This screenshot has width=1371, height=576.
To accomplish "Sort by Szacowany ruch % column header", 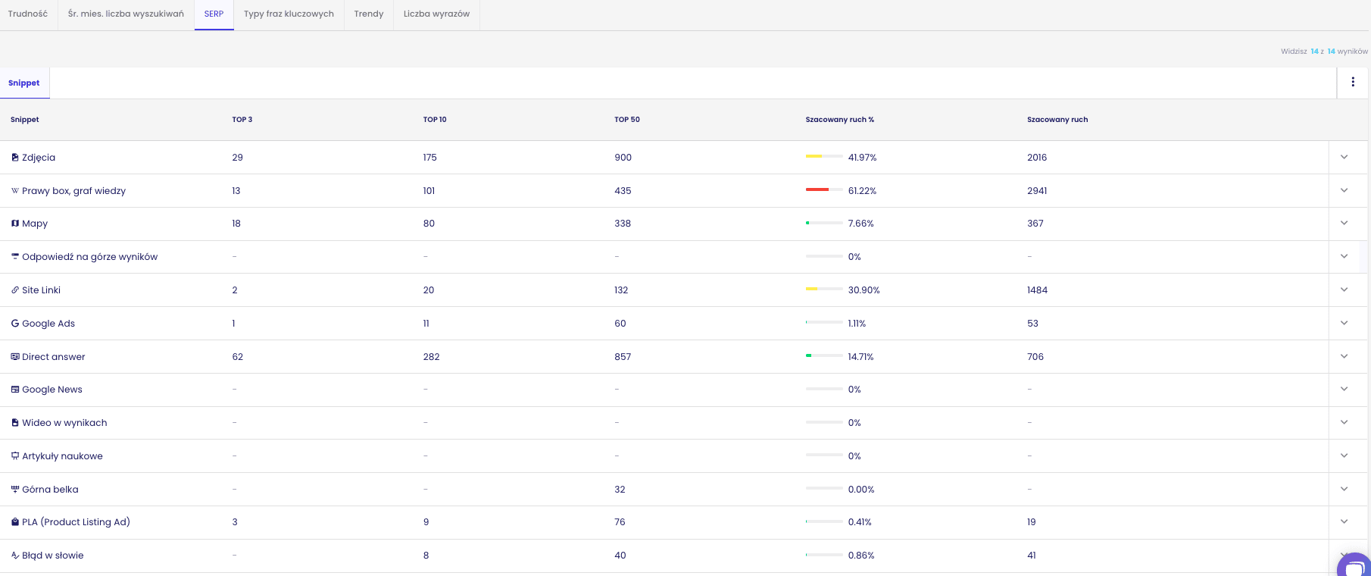I will [x=839, y=120].
